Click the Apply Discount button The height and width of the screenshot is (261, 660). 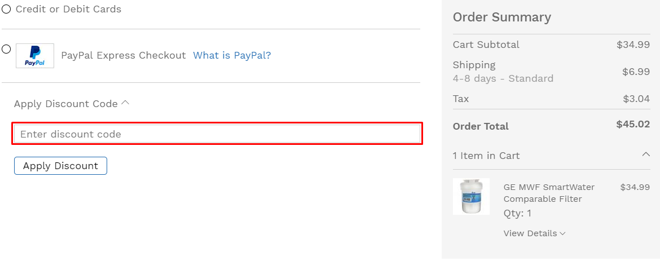(x=60, y=166)
